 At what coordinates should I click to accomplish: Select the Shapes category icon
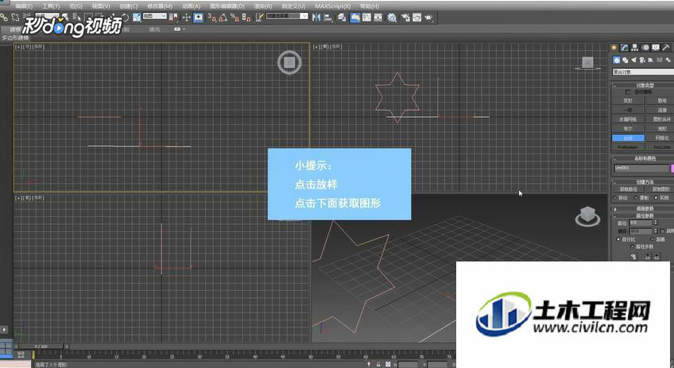(626, 60)
